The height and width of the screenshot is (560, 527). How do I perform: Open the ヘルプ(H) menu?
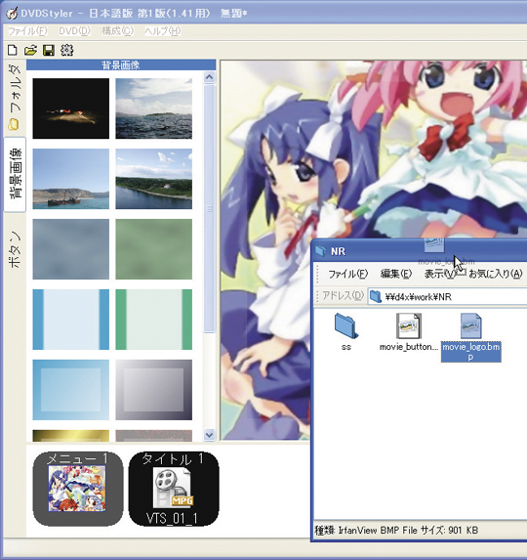click(163, 31)
